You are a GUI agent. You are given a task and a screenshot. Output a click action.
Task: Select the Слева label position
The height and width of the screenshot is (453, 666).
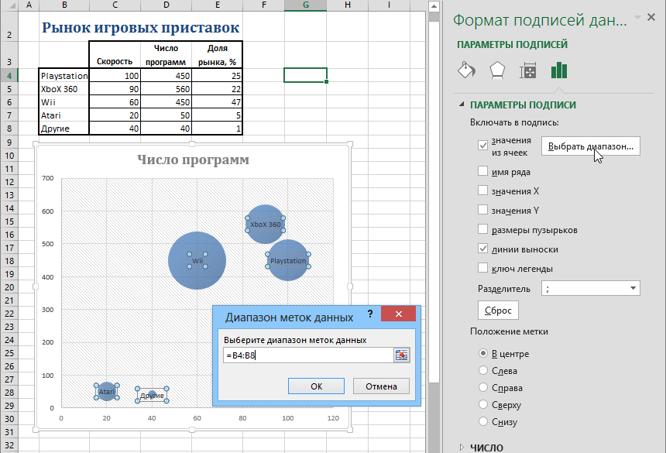point(483,370)
